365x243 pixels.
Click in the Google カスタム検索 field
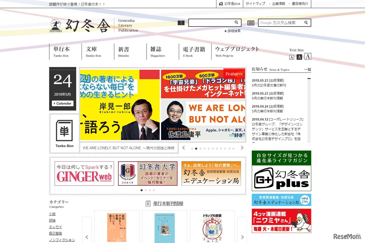281,23
